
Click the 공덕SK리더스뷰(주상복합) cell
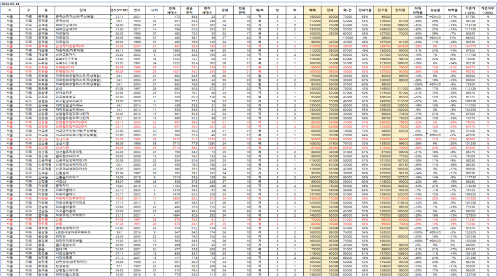tap(83, 17)
